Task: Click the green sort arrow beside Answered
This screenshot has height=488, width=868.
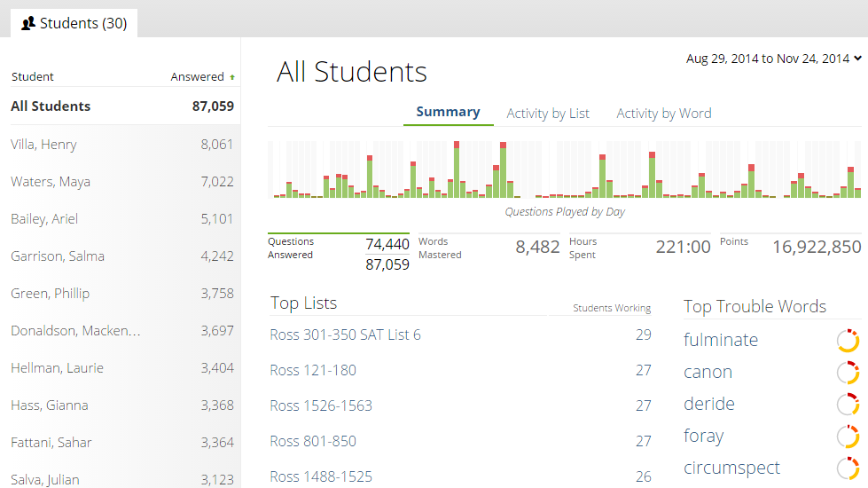Action: (x=232, y=77)
